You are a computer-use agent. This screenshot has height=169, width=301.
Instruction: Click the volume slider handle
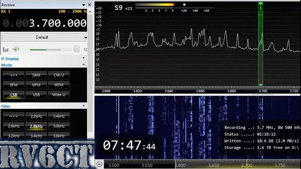coord(77,49)
